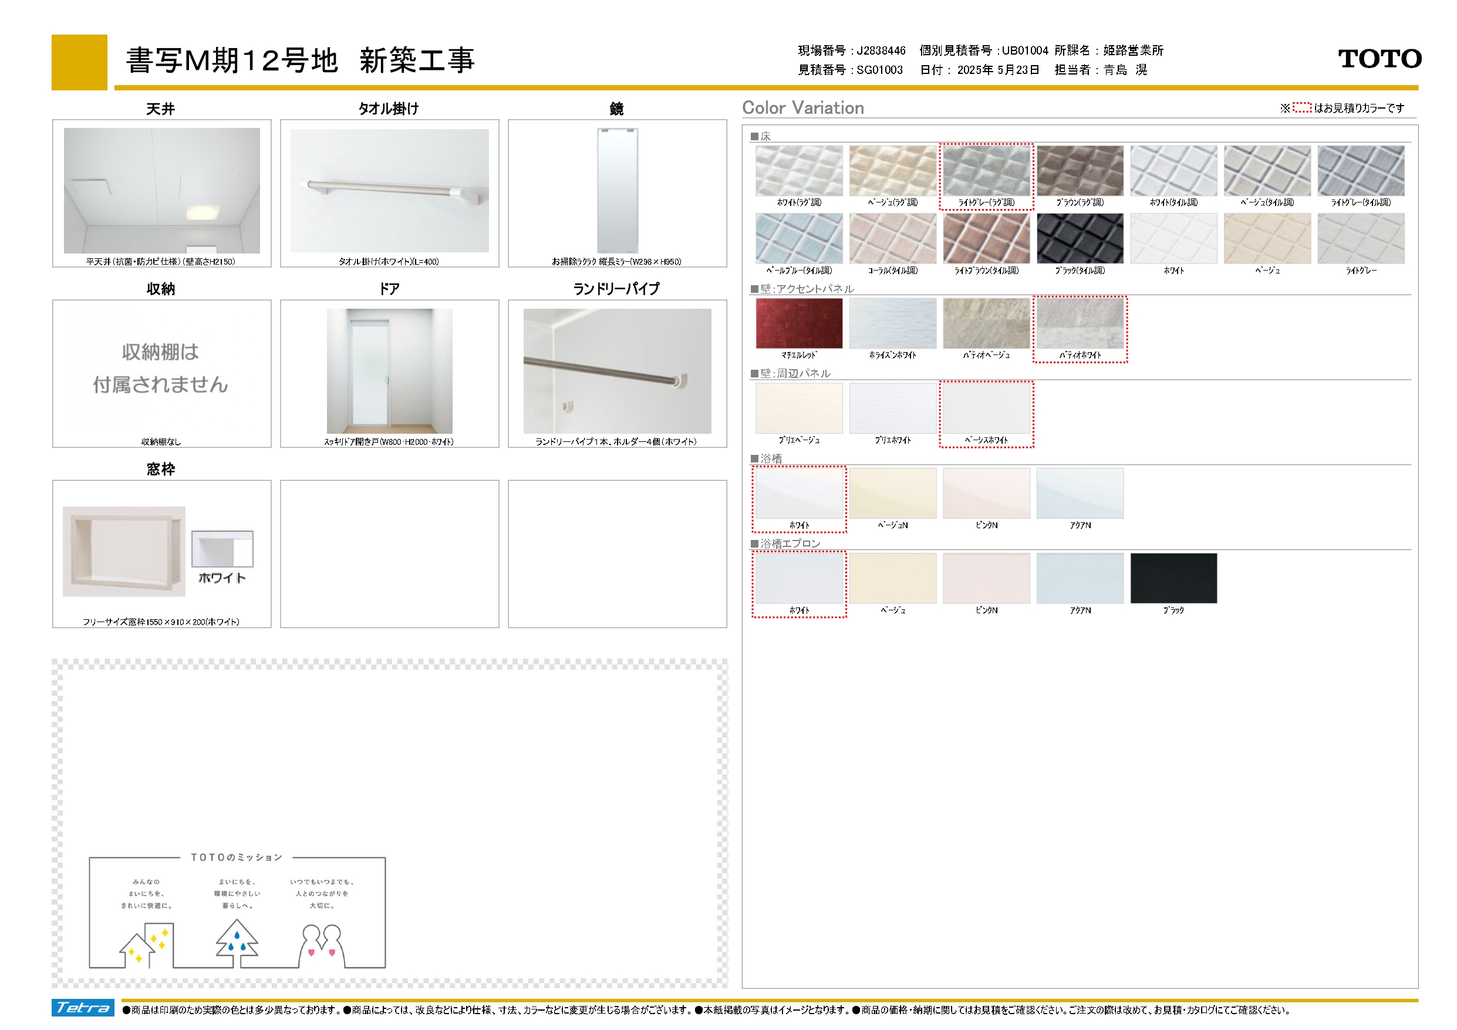
Task: Pick the Patio White accent panel swatch
Action: tap(1080, 323)
